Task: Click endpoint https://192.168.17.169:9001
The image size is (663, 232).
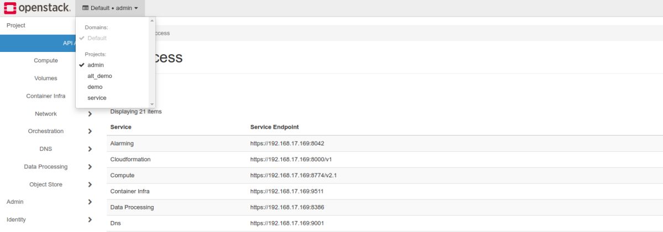Action: [x=287, y=224]
